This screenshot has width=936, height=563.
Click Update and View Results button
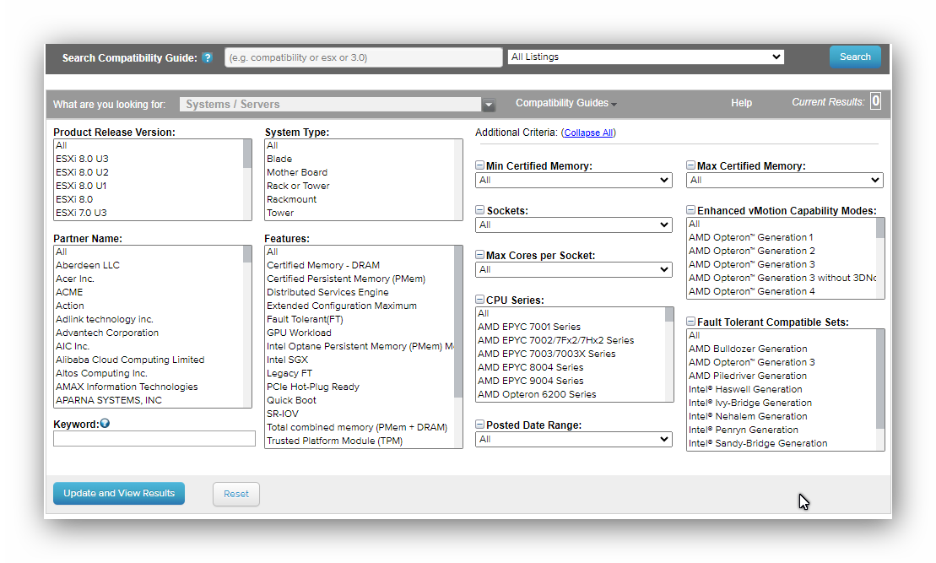tap(119, 493)
